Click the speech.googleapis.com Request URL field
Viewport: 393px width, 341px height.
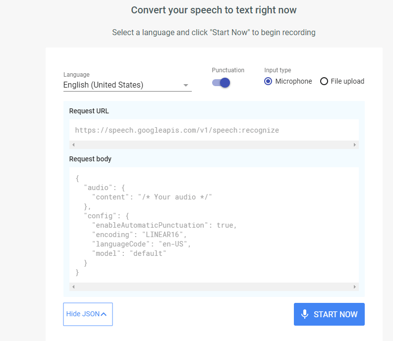coord(177,130)
